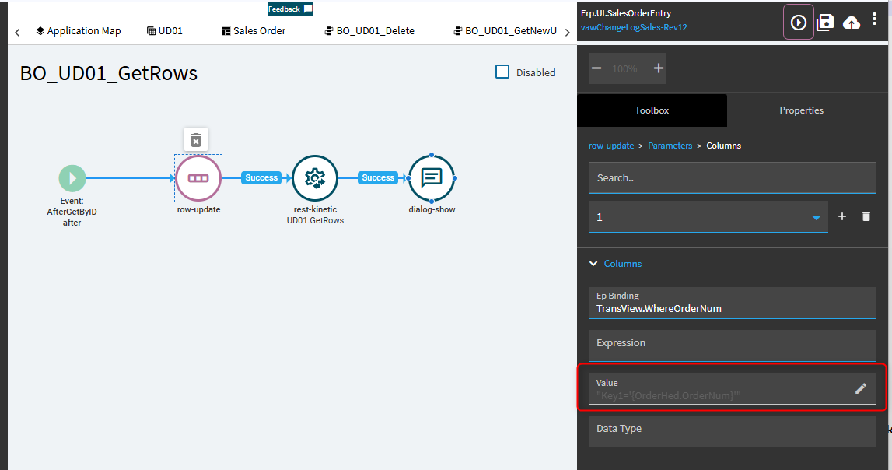Click the Value field

pos(732,388)
